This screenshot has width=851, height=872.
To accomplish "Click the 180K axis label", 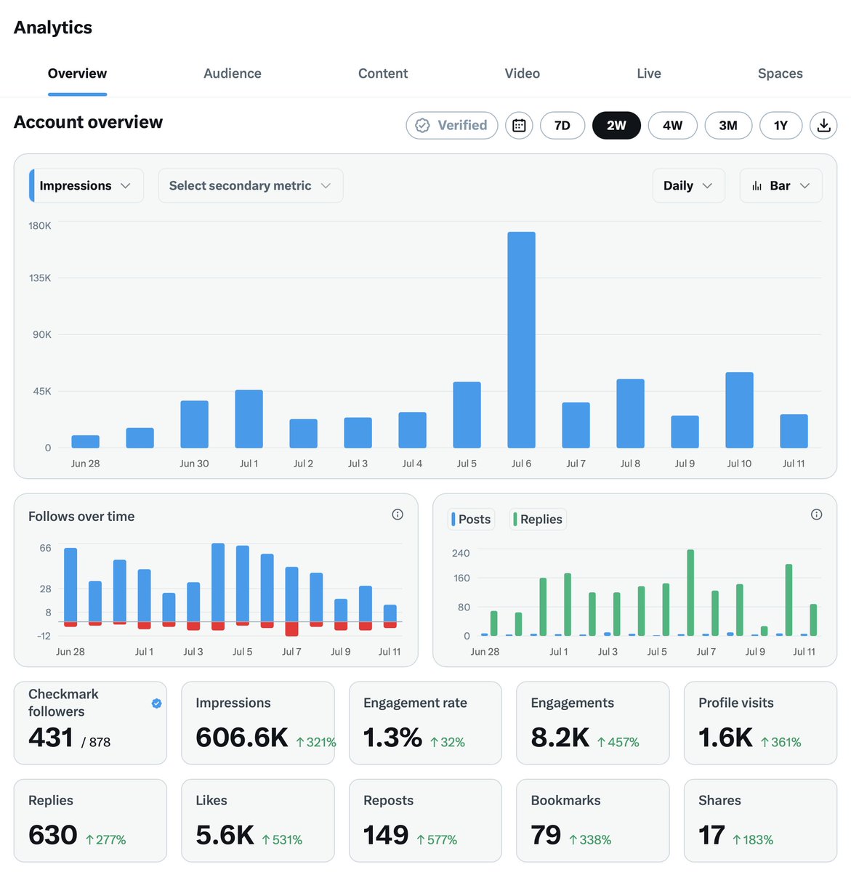I will click(x=40, y=226).
